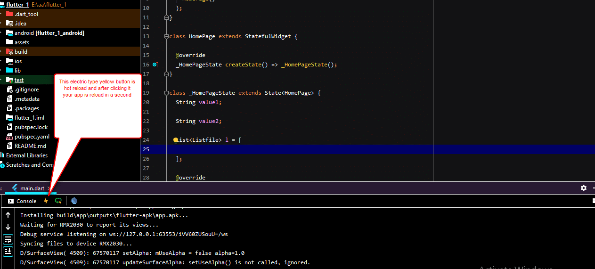
Task: Click fold end marker on line 17
Action: click(x=166, y=74)
